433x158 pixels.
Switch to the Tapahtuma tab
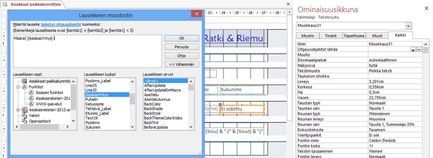354,36
